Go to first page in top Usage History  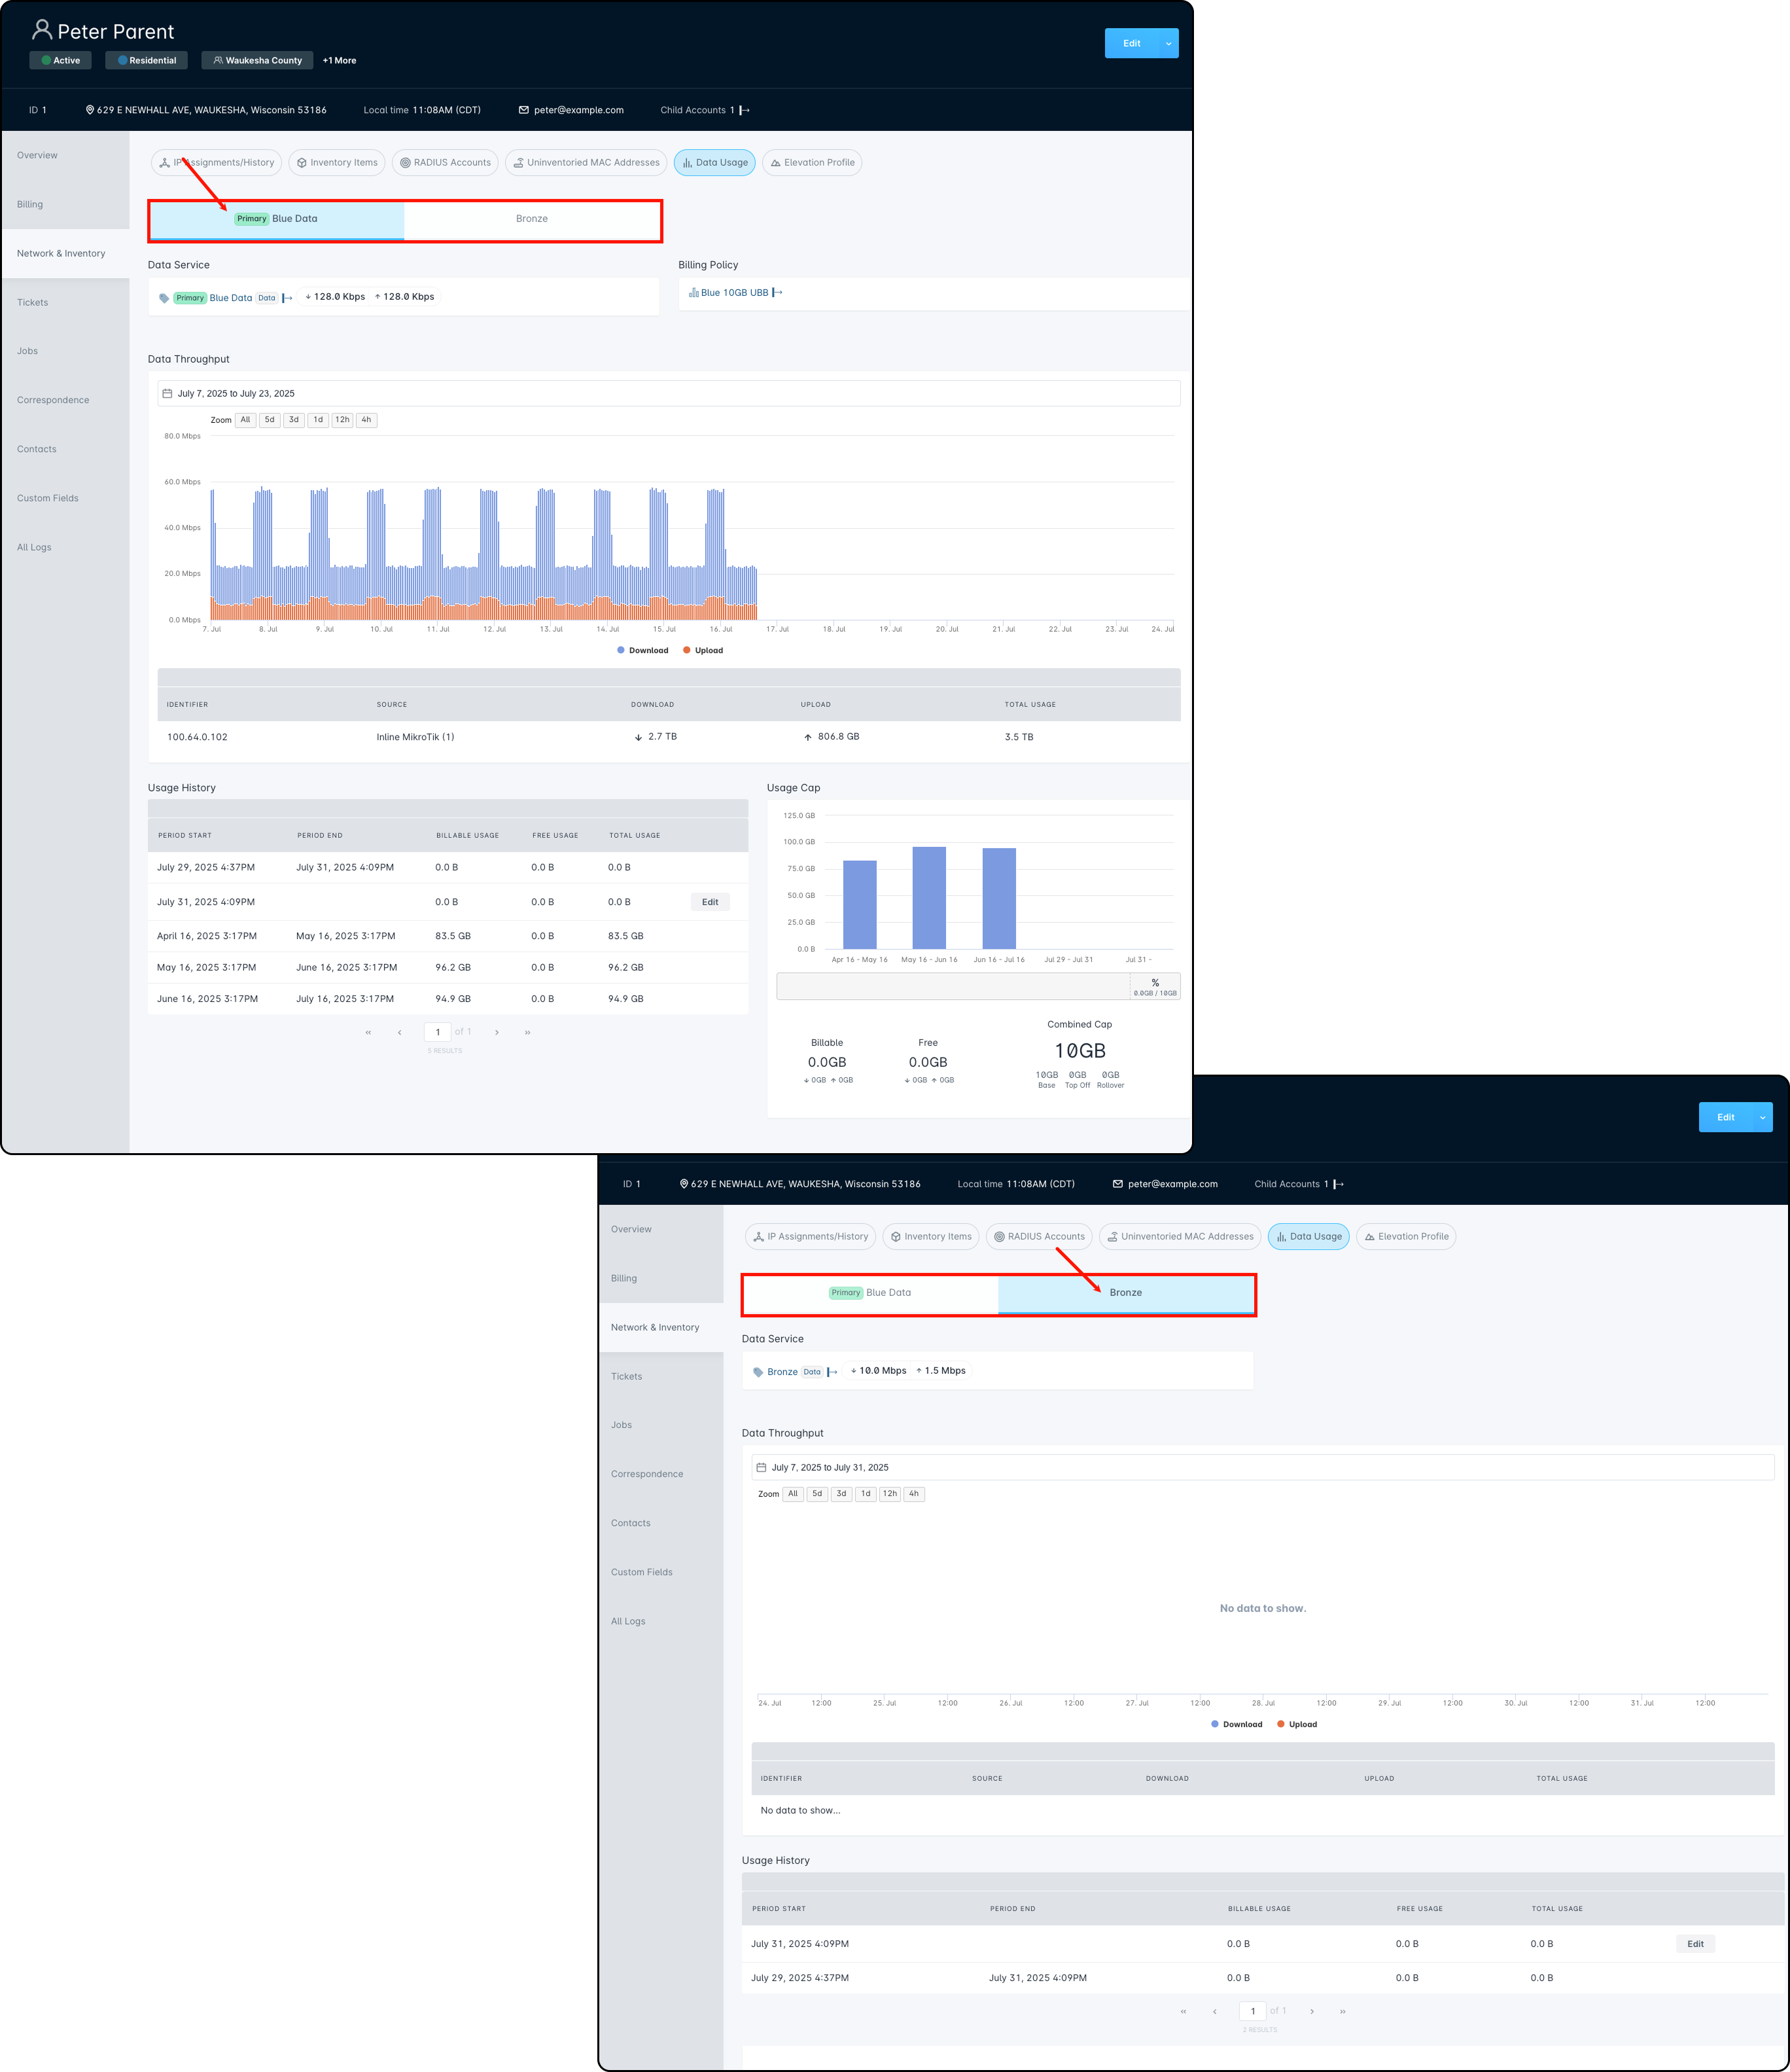point(368,1032)
